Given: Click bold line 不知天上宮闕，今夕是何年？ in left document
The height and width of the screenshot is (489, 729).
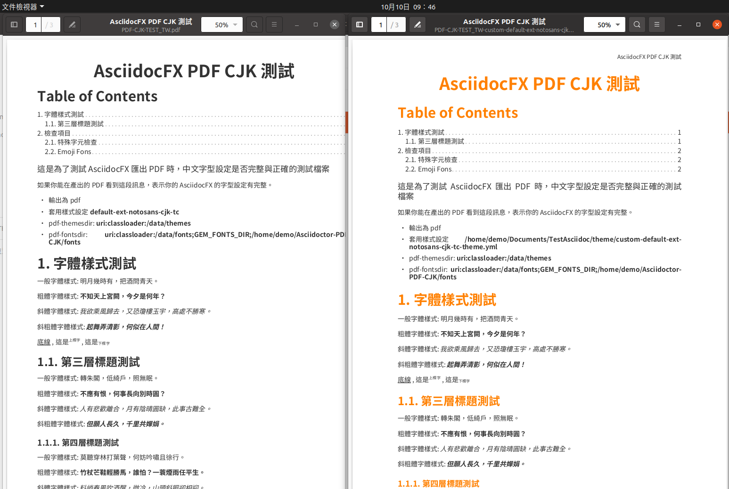Looking at the screenshot, I should click(x=123, y=296).
